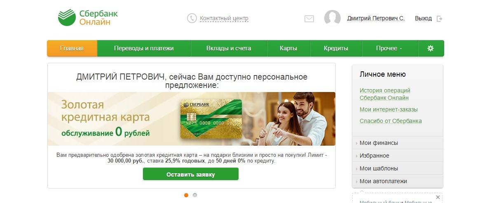Click the user profile avatar
This screenshot has width=487, height=203.
pyautogui.click(x=332, y=18)
